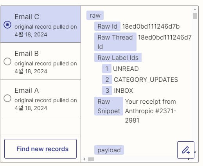Select the Raw Thread Id label
Viewport: 203px width, 166px height.
click(x=115, y=42)
